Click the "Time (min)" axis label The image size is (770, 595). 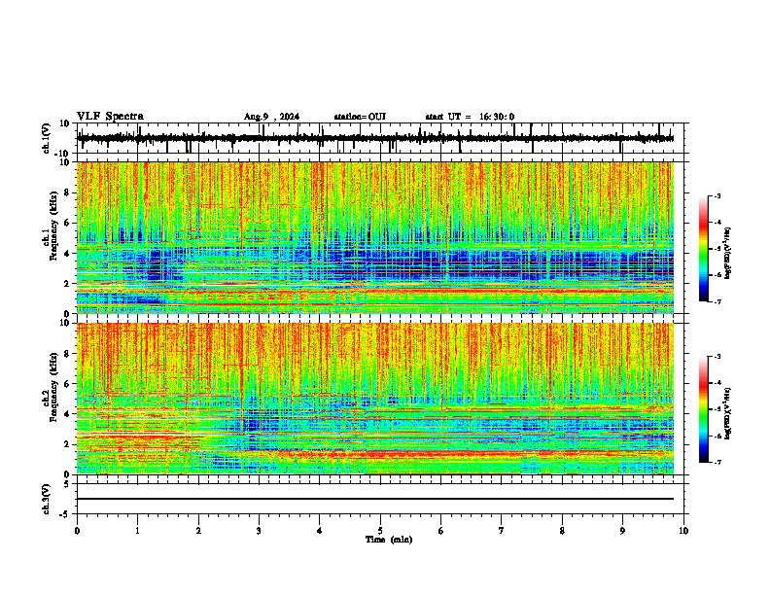pos(389,540)
